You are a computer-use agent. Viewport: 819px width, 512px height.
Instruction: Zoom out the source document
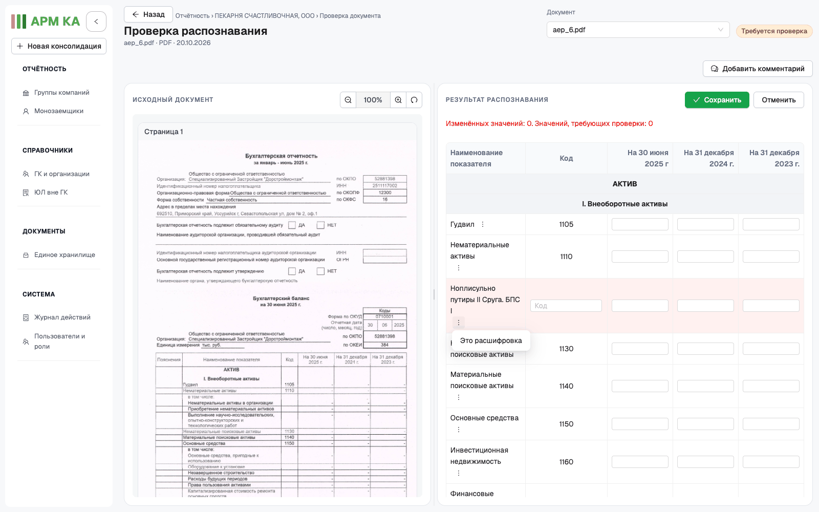coord(348,100)
